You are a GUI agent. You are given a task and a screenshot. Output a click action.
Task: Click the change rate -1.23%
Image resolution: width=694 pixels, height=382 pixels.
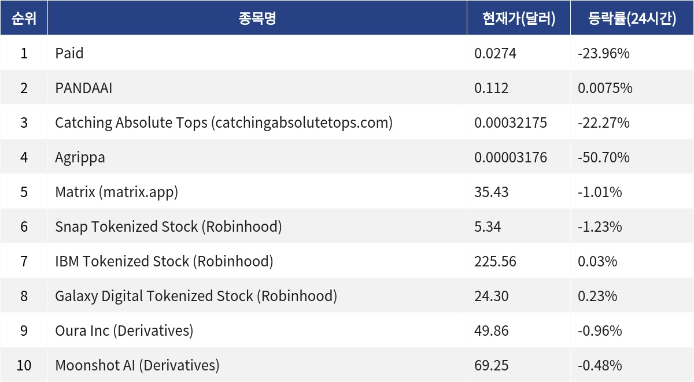tap(600, 227)
